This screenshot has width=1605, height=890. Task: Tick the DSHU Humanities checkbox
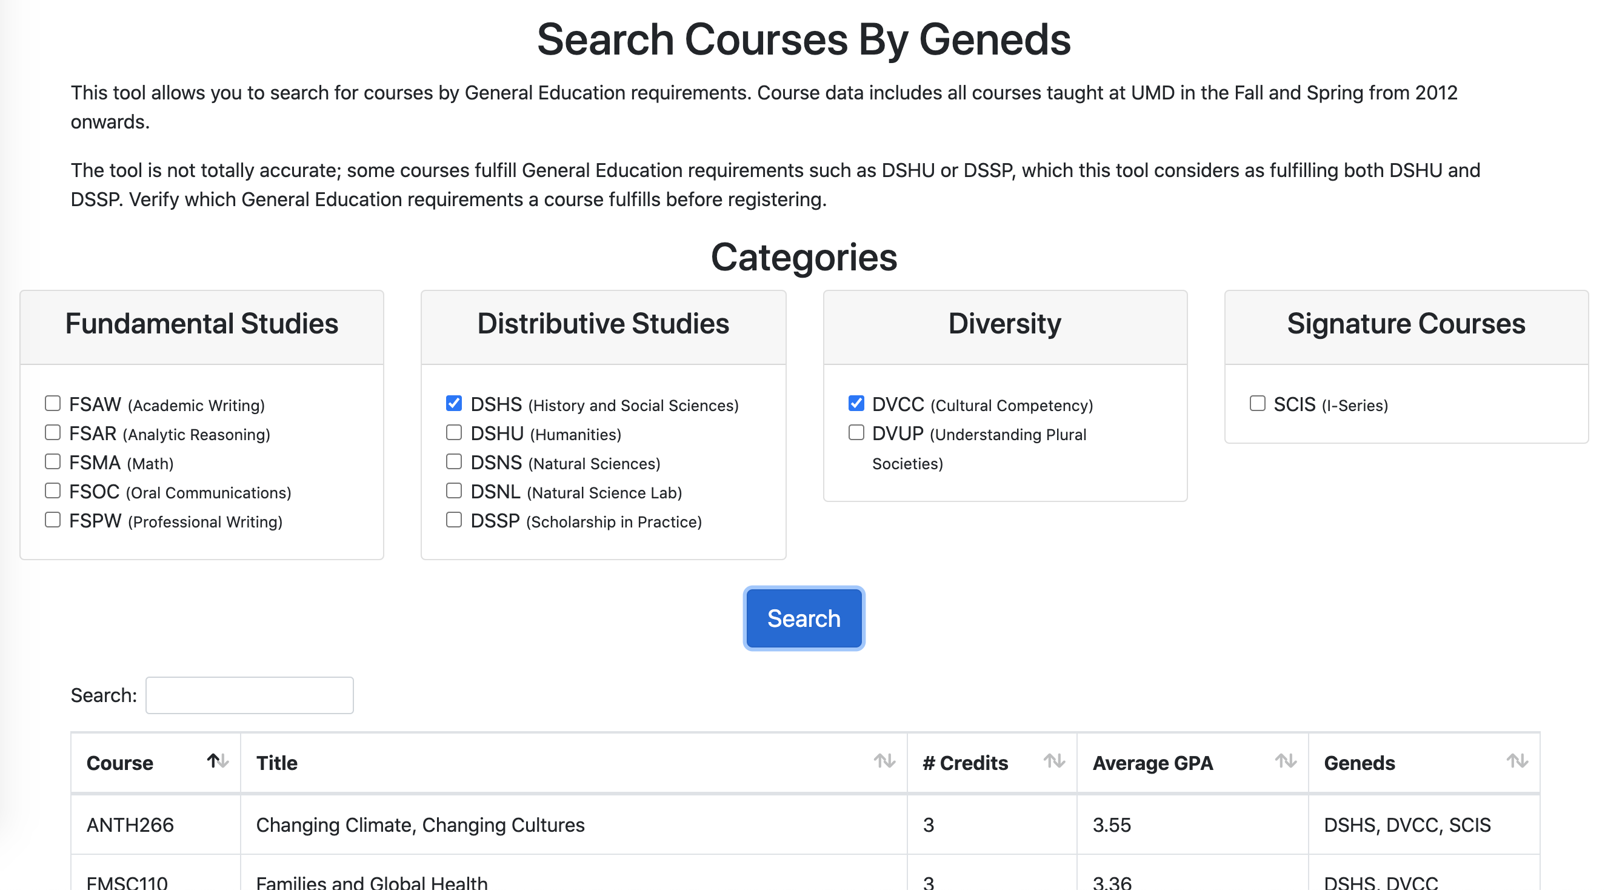coord(453,433)
